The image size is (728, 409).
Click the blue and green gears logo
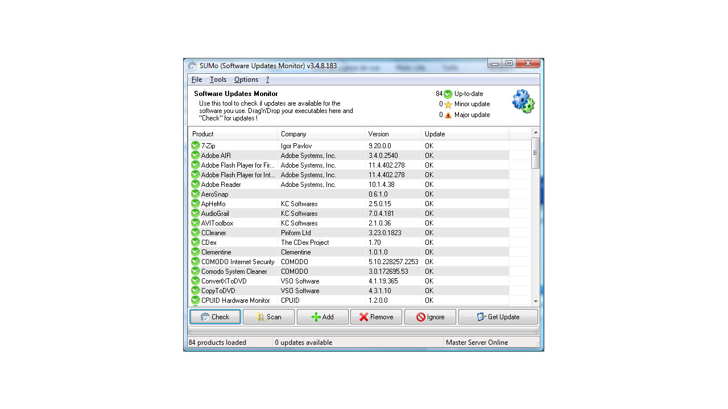point(523,101)
